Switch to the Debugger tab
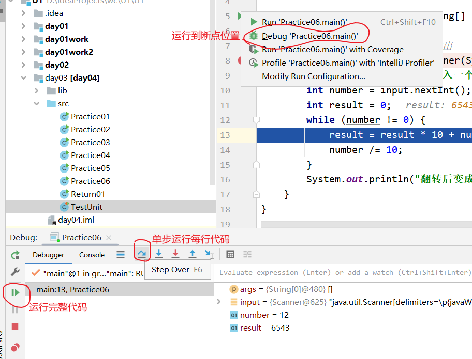472x359 pixels. (x=49, y=255)
